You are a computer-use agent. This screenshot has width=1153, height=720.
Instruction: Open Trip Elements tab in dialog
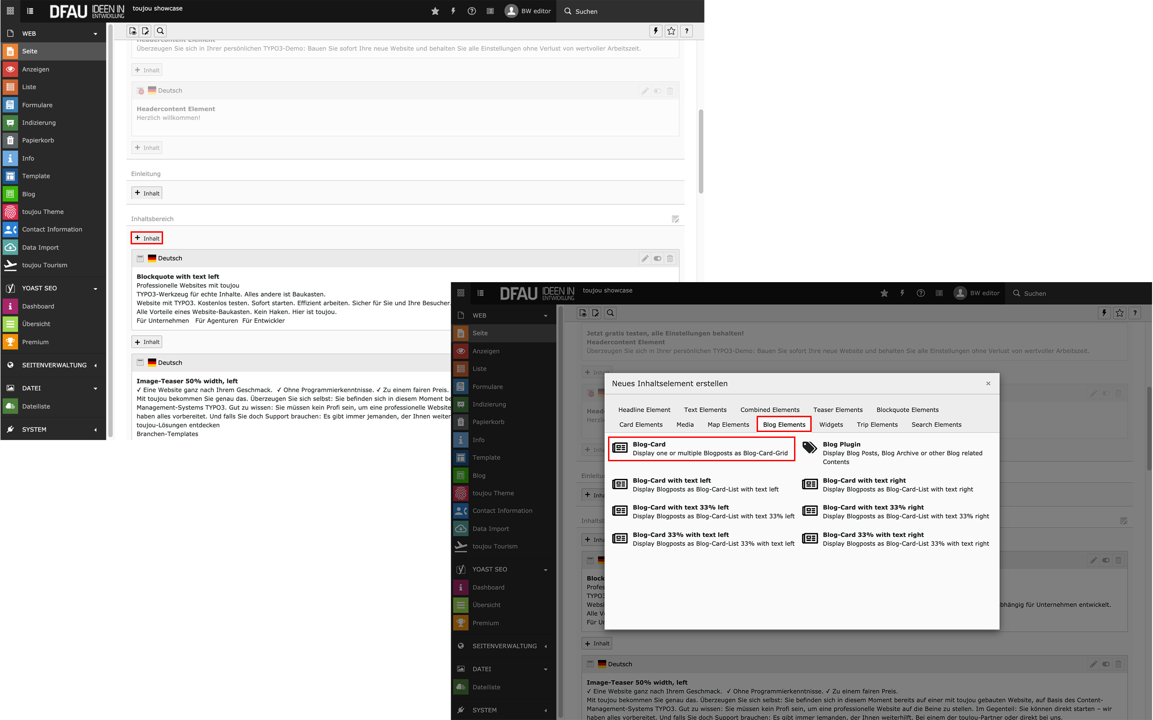(876, 424)
